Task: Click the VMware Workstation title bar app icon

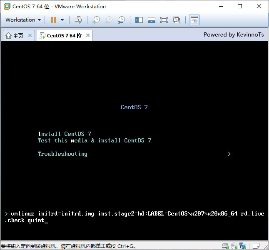Action: coord(7,6)
